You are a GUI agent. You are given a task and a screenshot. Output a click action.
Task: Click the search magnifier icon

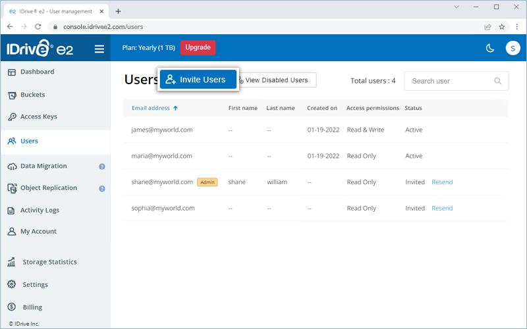pyautogui.click(x=497, y=81)
